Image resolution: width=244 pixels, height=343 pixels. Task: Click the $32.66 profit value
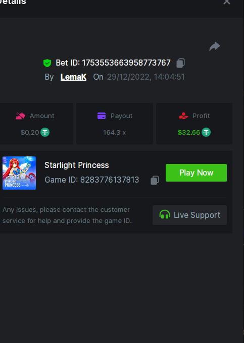click(x=189, y=133)
